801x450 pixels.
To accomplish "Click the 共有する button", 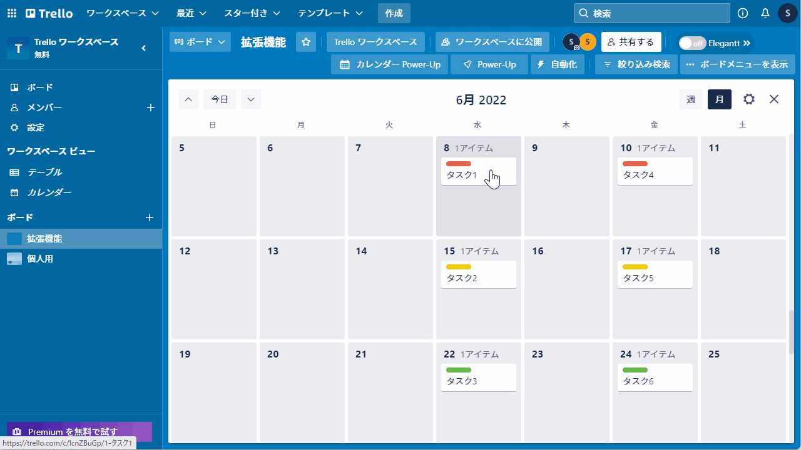I will coord(631,42).
